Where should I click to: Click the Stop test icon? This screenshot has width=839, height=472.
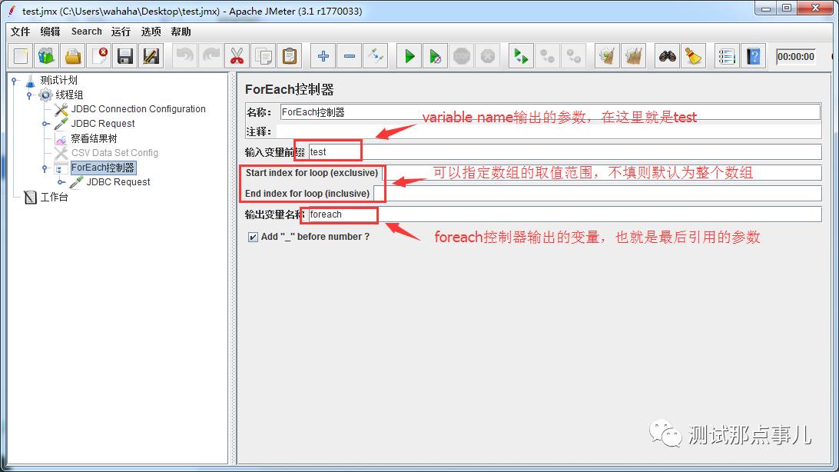tap(462, 55)
